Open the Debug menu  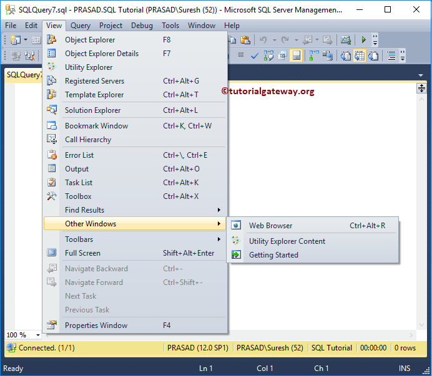142,26
